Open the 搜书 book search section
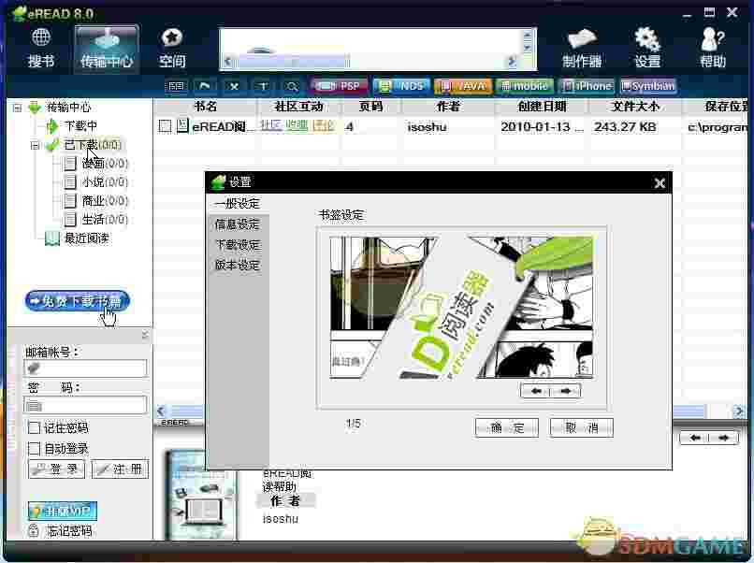 coord(40,49)
